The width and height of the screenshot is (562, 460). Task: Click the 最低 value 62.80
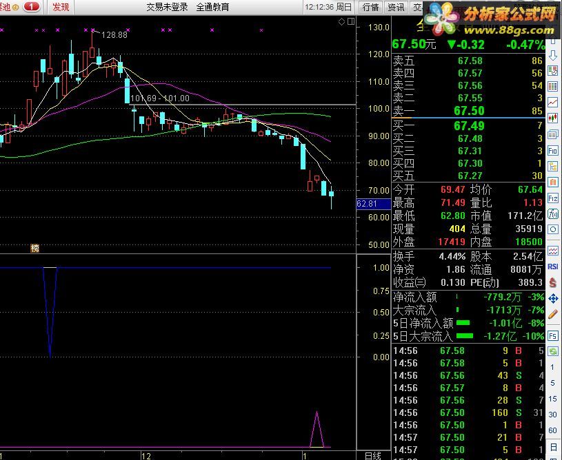click(452, 216)
